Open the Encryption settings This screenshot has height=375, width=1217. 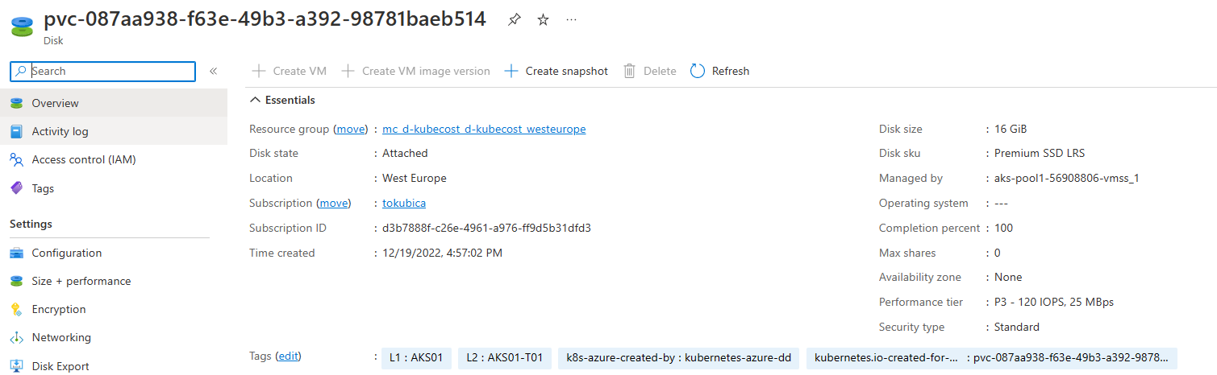(x=58, y=309)
